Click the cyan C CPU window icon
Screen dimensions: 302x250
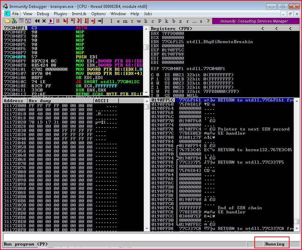coord(7,14)
